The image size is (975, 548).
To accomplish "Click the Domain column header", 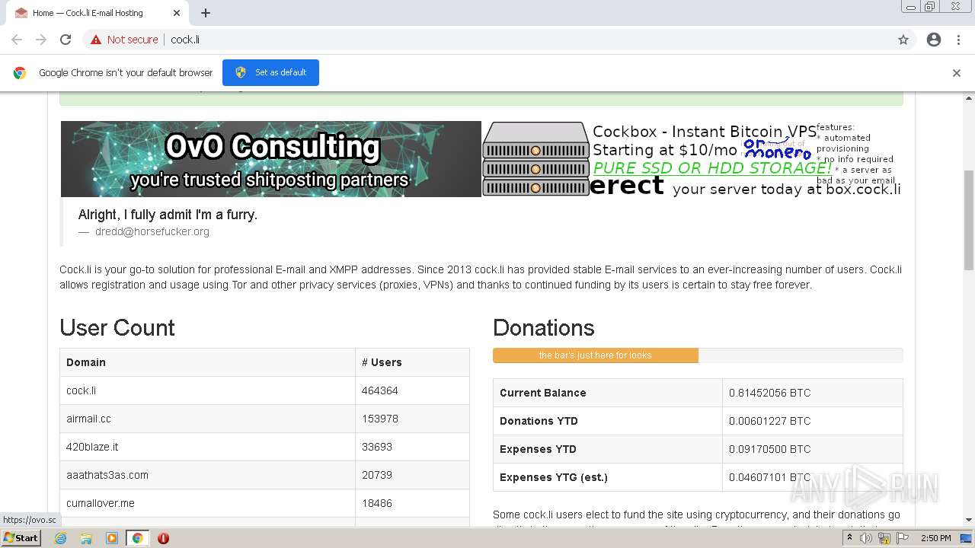I will coord(86,362).
